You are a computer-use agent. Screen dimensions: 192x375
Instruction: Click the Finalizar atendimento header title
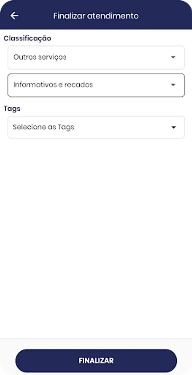point(96,16)
